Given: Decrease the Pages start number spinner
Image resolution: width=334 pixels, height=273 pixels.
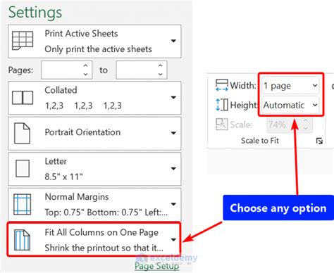Looking at the screenshot, I should [85, 74].
